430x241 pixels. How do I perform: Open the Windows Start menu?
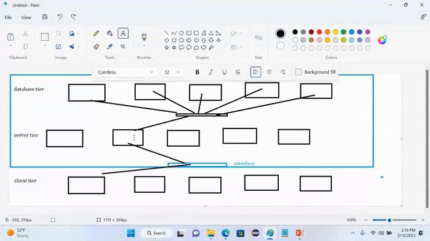click(131, 233)
